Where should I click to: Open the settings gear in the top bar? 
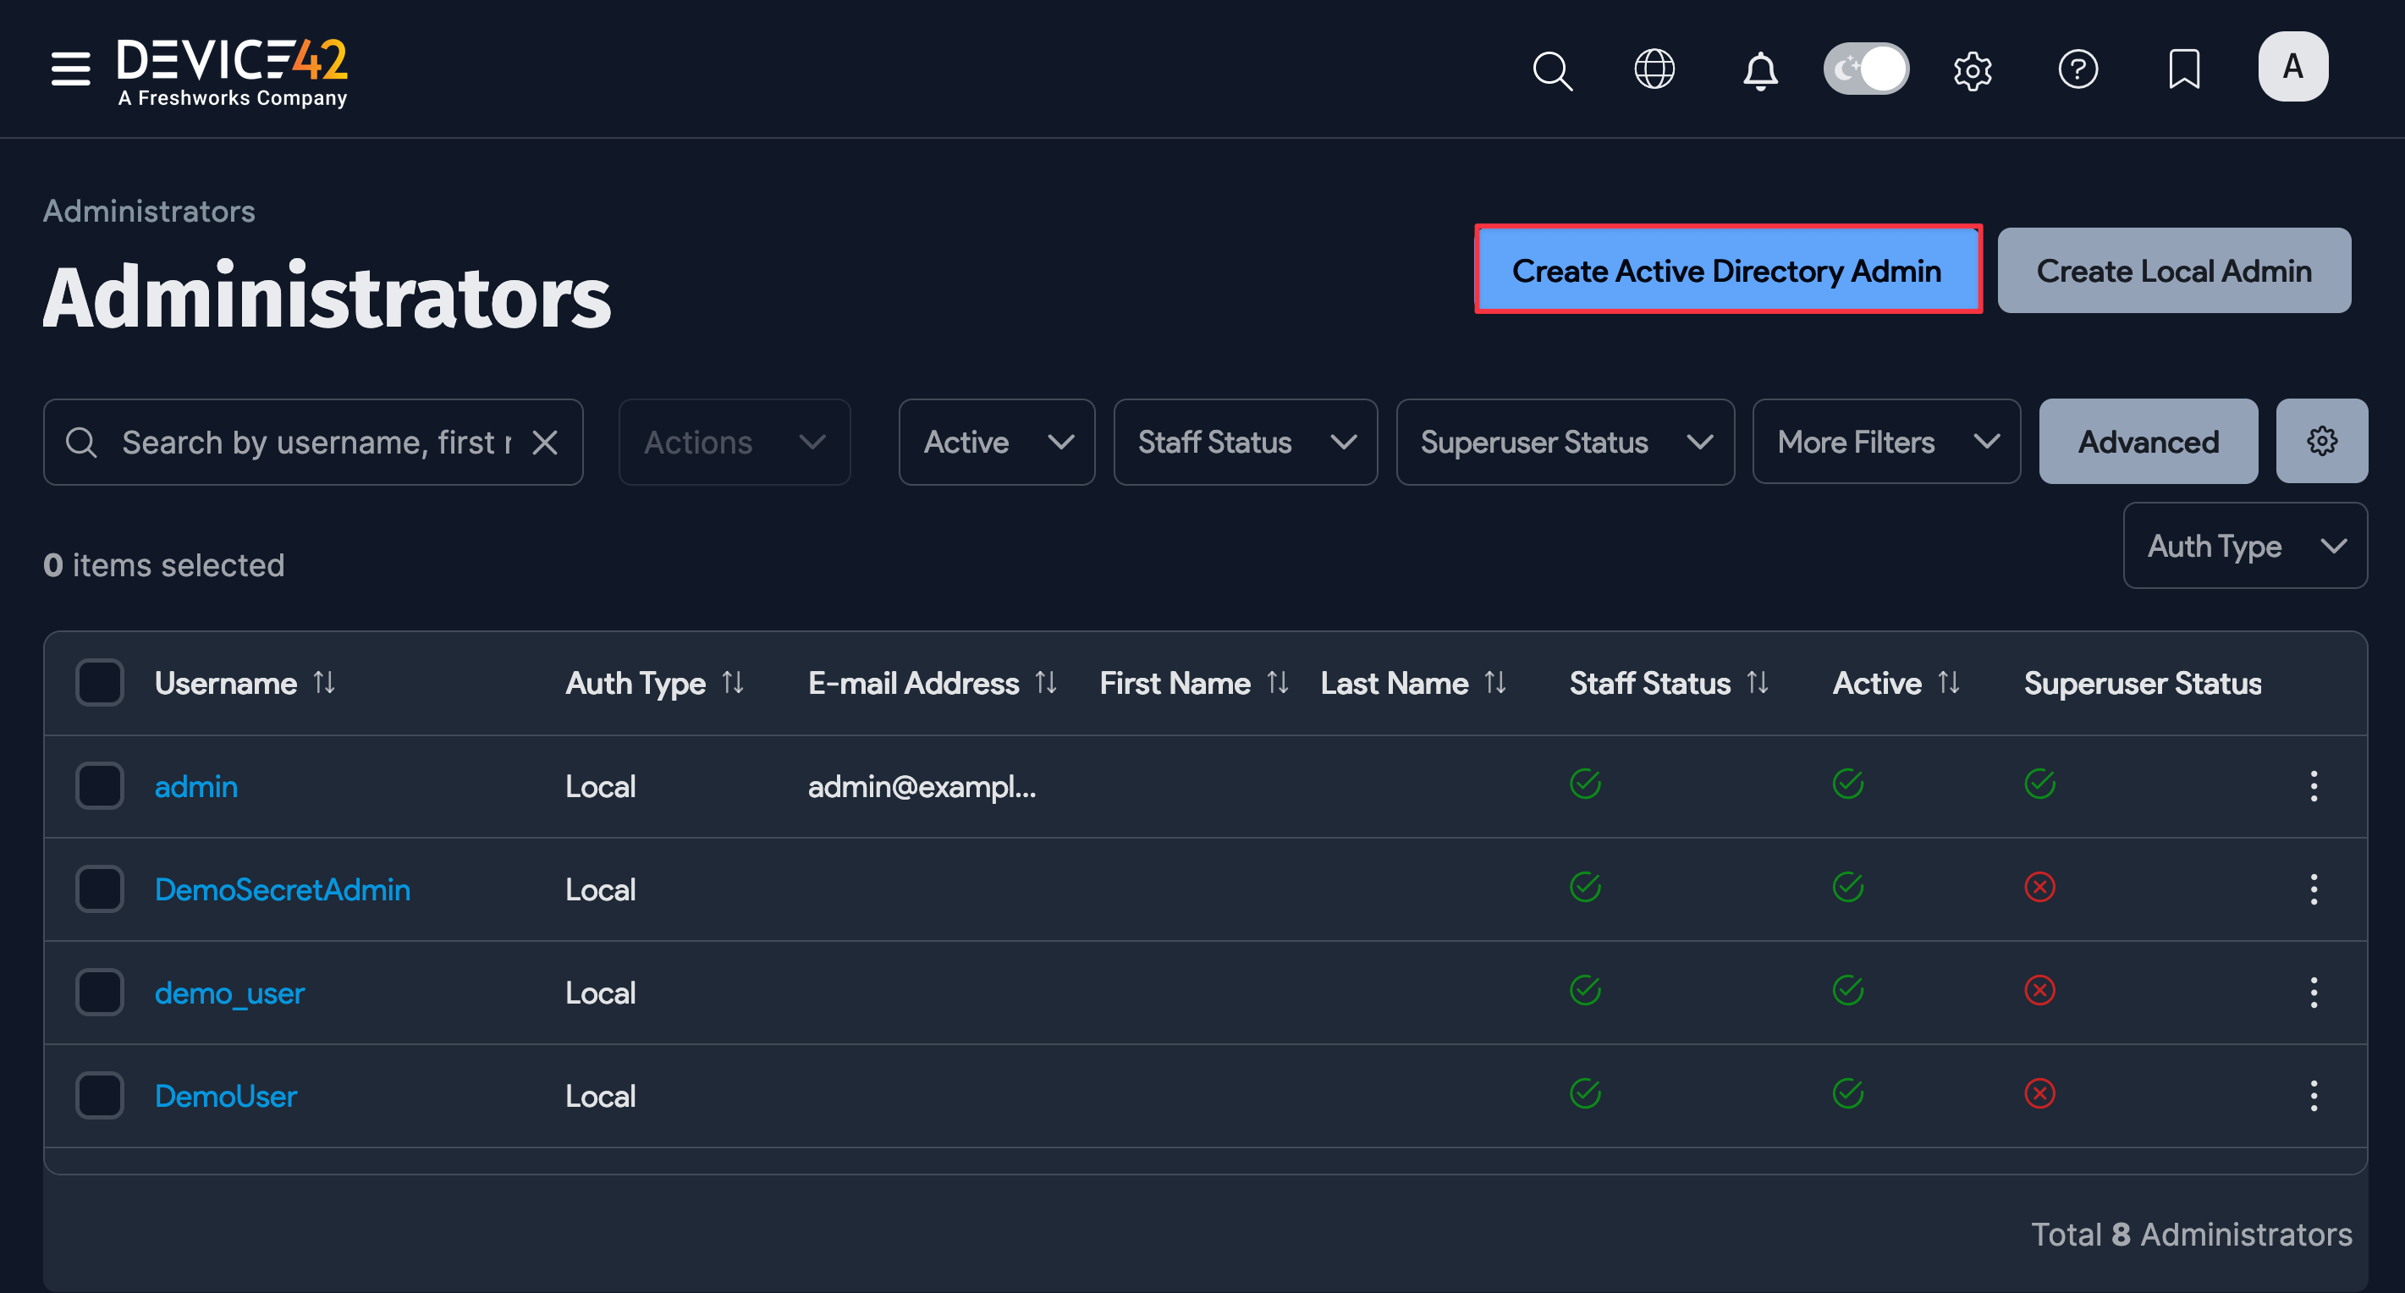(1973, 69)
